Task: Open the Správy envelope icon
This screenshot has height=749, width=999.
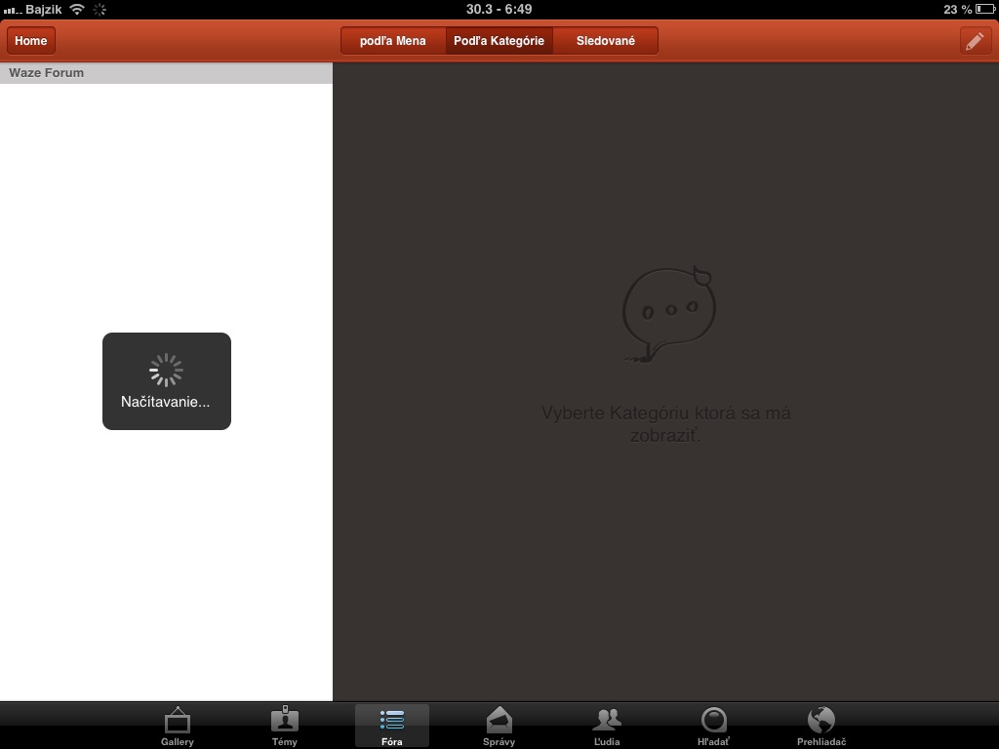Action: pos(499,721)
